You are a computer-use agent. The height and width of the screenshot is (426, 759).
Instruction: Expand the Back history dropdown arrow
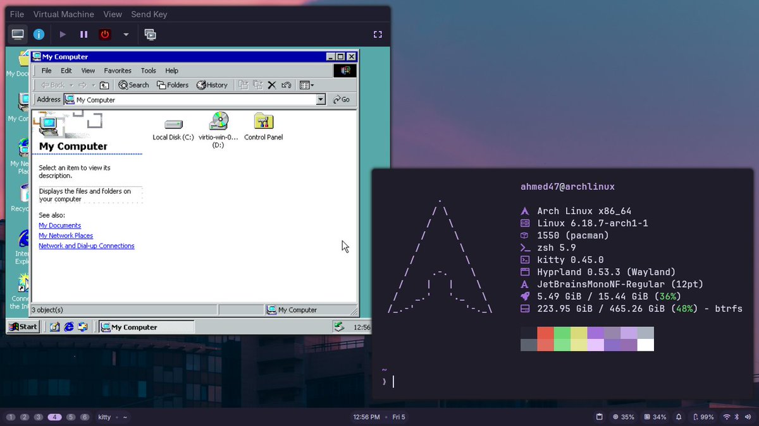tap(71, 85)
